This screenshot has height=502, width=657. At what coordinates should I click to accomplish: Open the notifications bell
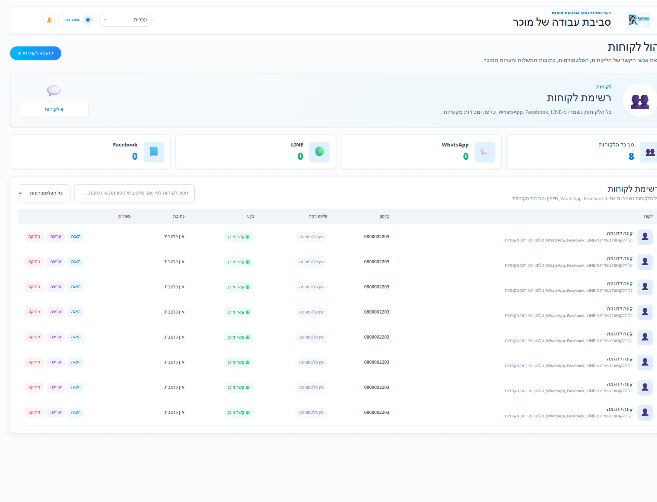click(x=50, y=20)
